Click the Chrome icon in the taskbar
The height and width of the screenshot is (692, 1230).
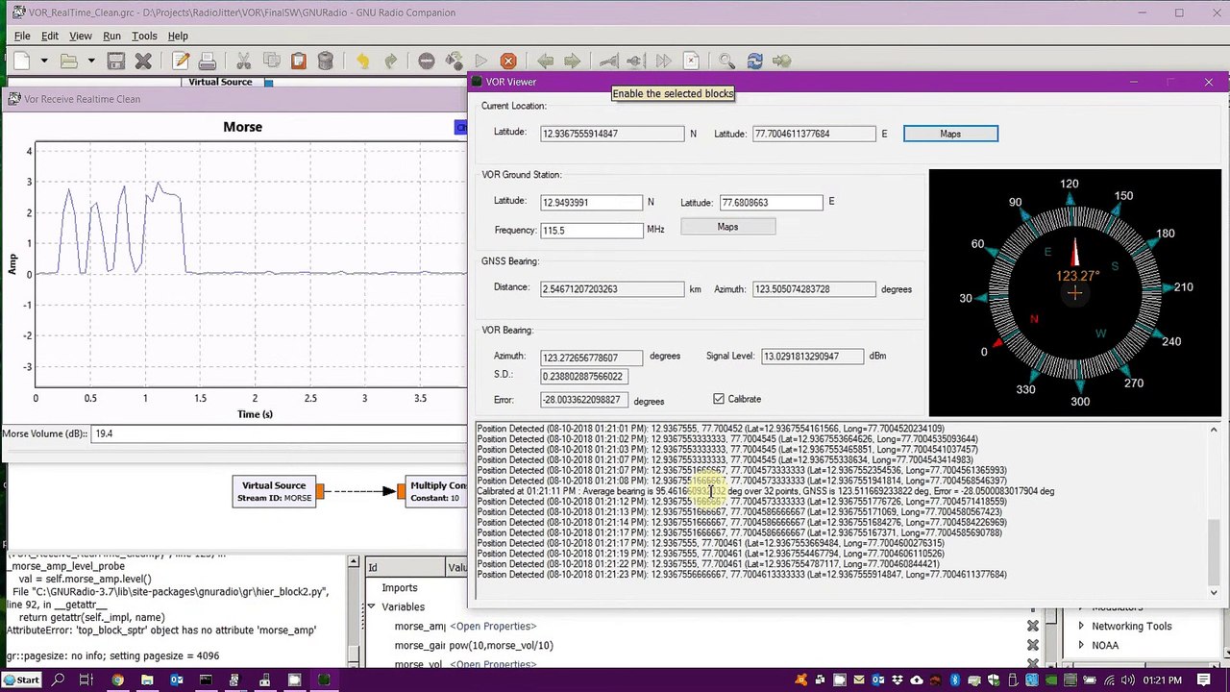(117, 680)
